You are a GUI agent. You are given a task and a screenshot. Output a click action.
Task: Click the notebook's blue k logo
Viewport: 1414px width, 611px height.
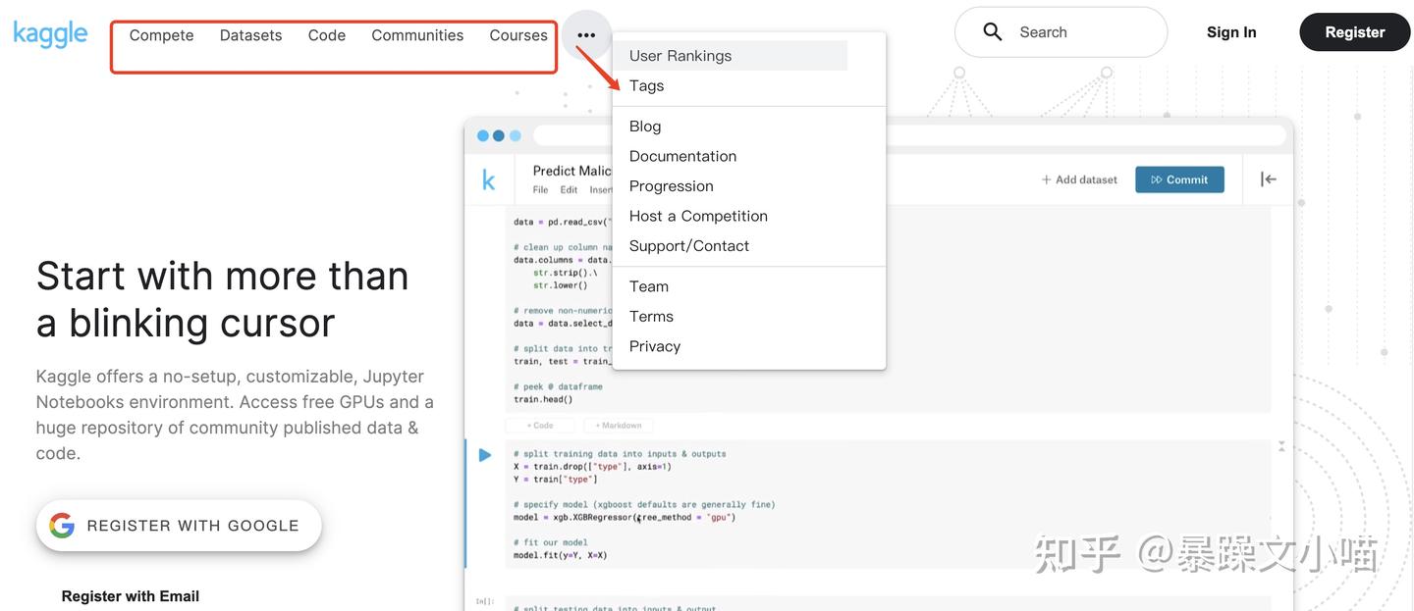(488, 179)
